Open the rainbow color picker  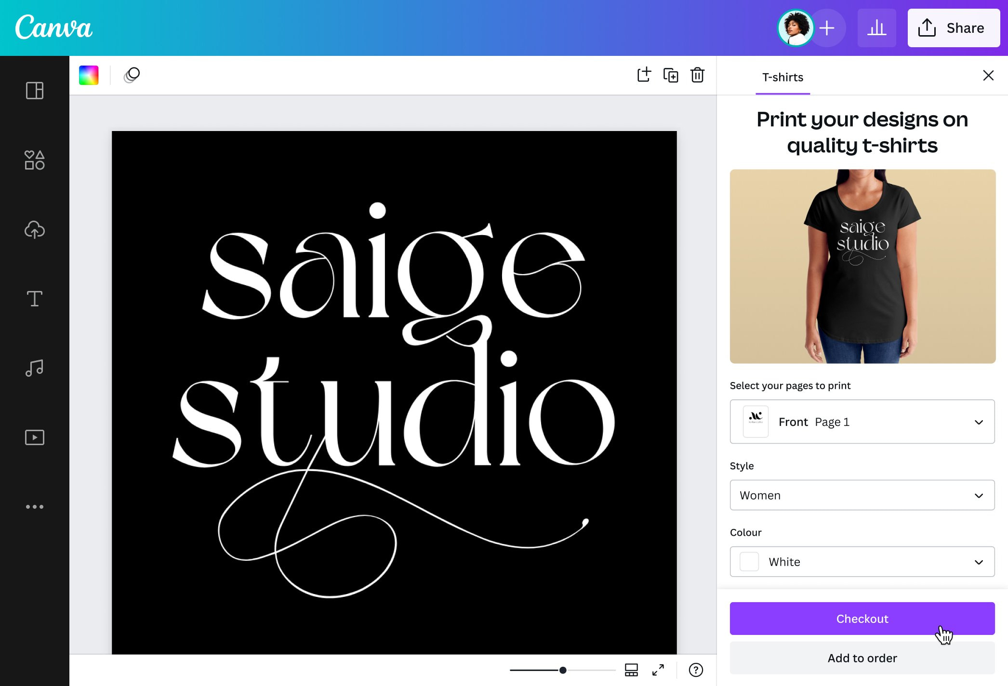(89, 75)
